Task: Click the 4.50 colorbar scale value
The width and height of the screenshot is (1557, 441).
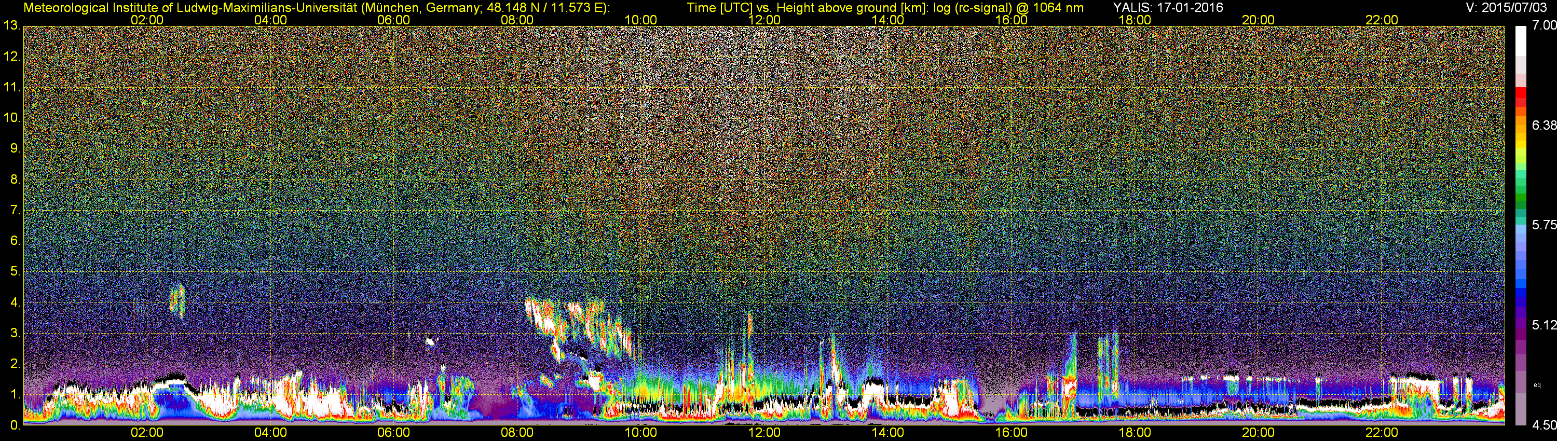Action: (1544, 425)
